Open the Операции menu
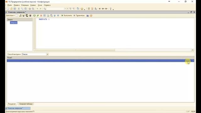 point(25,5)
